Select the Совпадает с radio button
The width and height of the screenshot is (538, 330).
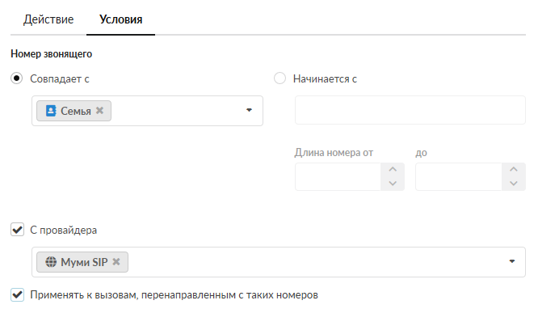(x=17, y=78)
